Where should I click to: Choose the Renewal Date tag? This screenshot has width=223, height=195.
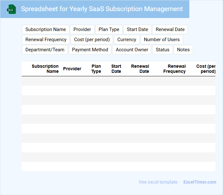[170, 29]
